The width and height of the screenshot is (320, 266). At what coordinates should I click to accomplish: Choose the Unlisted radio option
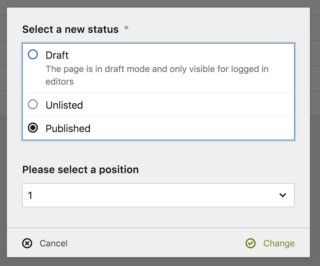[x=33, y=105]
